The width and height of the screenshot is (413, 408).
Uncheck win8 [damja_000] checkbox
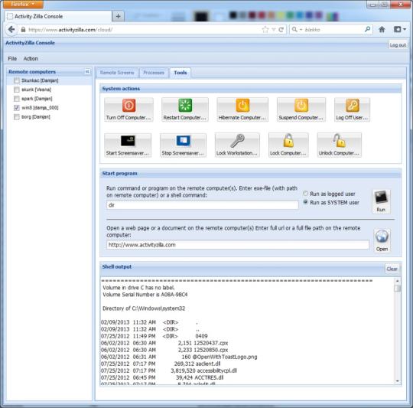coord(17,108)
